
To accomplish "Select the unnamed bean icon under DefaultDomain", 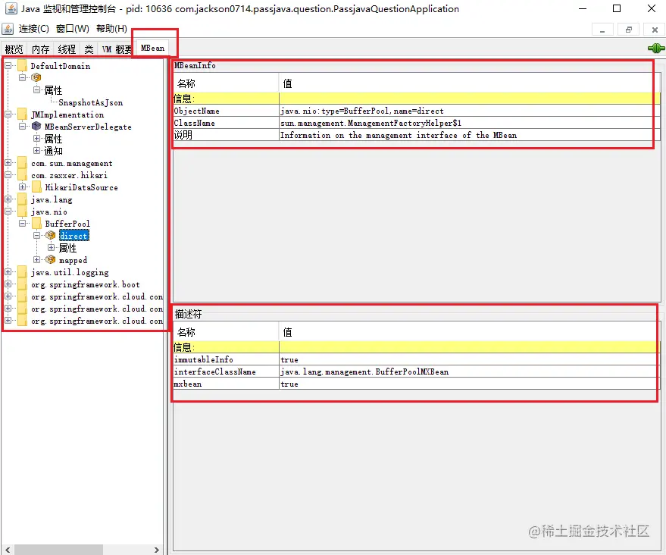I will pos(36,77).
